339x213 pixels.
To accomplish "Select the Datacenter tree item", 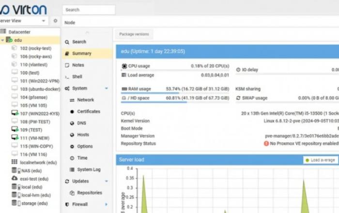I will coord(19,32).
